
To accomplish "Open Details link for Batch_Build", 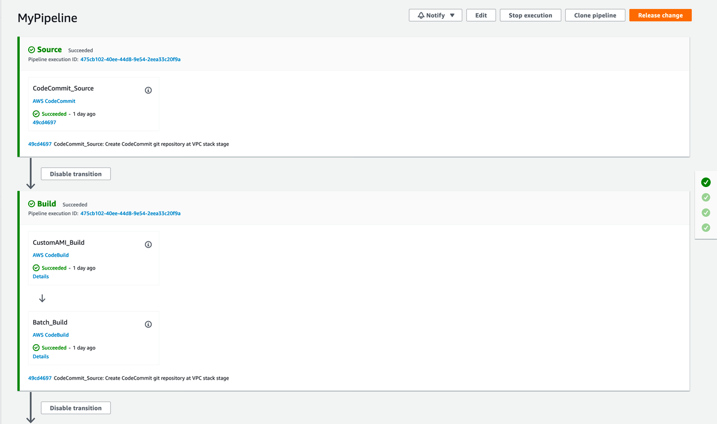I will click(x=40, y=357).
